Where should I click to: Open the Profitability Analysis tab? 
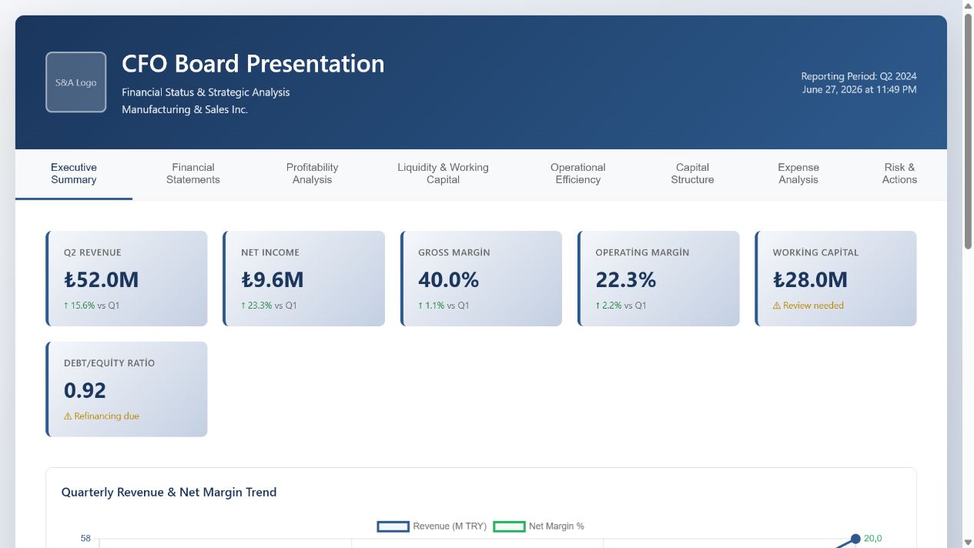click(x=312, y=174)
